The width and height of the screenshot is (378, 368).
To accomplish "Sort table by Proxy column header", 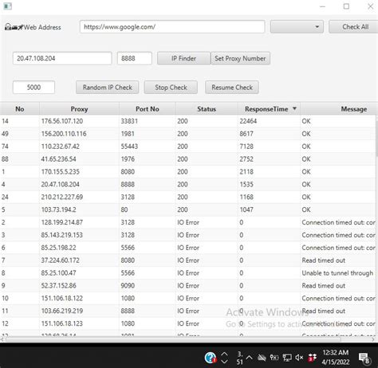I will tap(79, 109).
